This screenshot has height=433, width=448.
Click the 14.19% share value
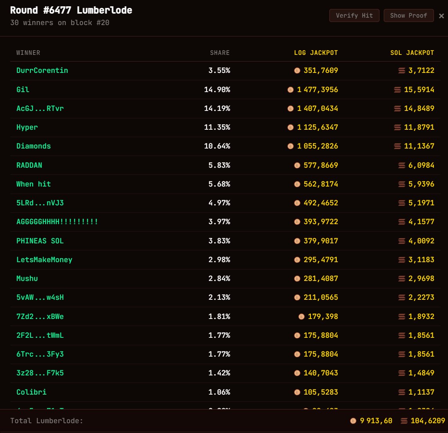click(217, 108)
